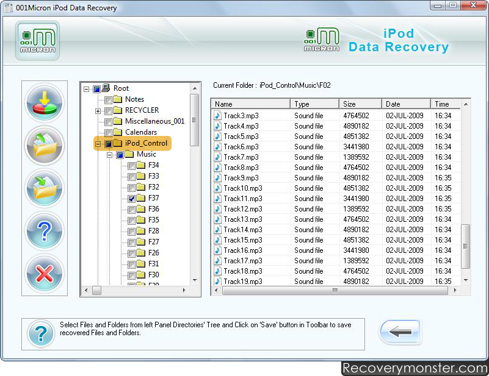This screenshot has width=489, height=376.
Task: Select F27 folder in tree
Action: click(x=154, y=242)
